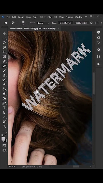The width and height of the screenshot is (103, 183).
Task: Click the background color swatch
Action: (x=5, y=141)
